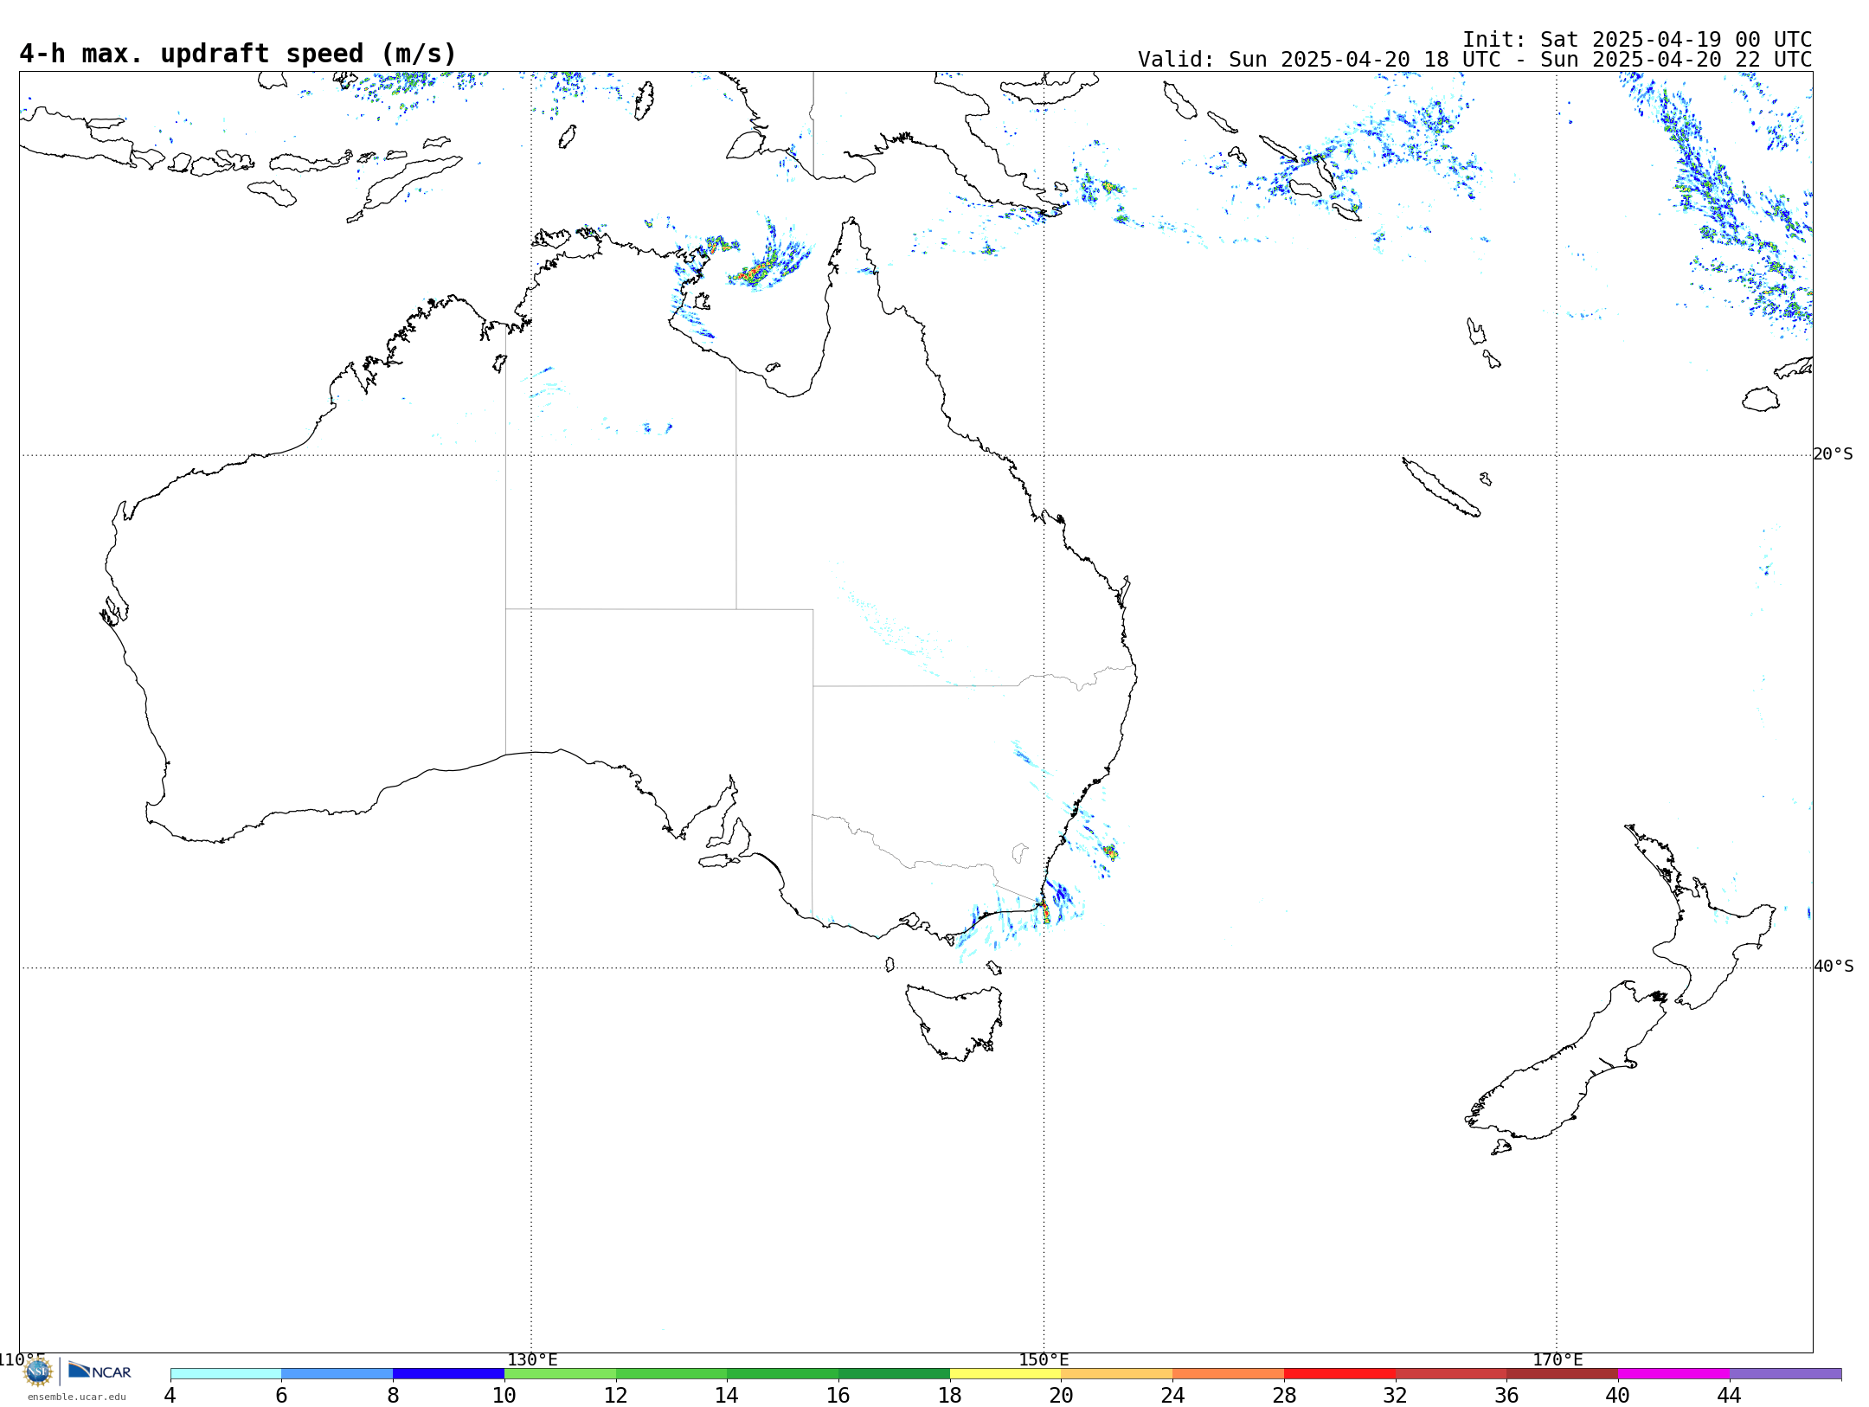Click the muted red 32–36 colorbar swatch
The image size is (1869, 1407).
[1451, 1374]
